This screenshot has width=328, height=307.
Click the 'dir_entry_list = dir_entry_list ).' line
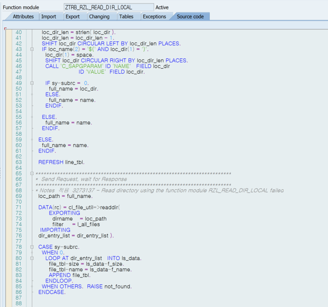(76, 236)
